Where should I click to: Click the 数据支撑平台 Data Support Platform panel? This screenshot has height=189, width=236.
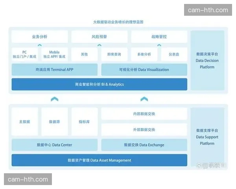pyautogui.click(x=207, y=137)
